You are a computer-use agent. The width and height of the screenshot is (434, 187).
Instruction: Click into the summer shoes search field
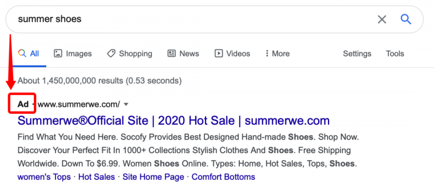point(194,19)
